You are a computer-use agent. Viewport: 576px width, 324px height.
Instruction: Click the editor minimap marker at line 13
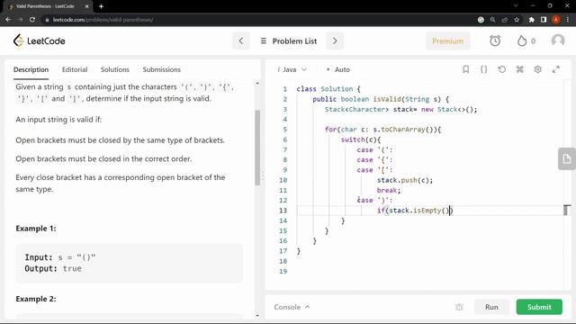point(567,210)
